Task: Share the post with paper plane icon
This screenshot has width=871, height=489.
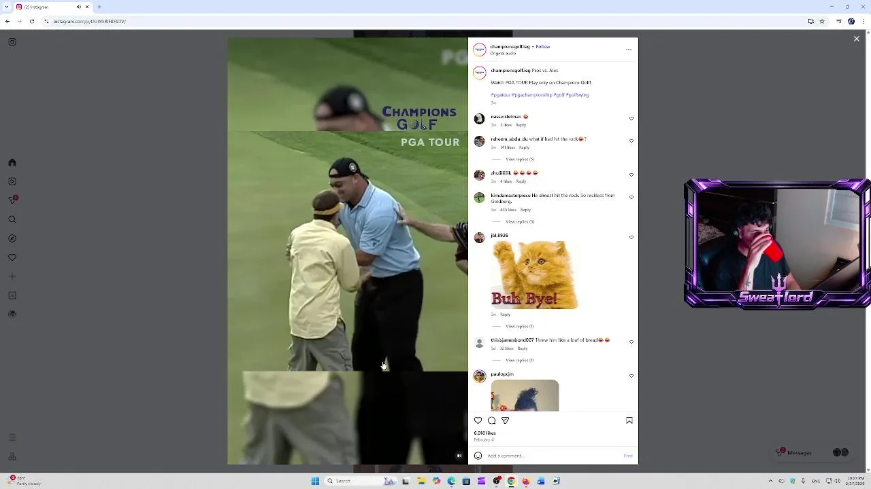Action: click(x=505, y=420)
